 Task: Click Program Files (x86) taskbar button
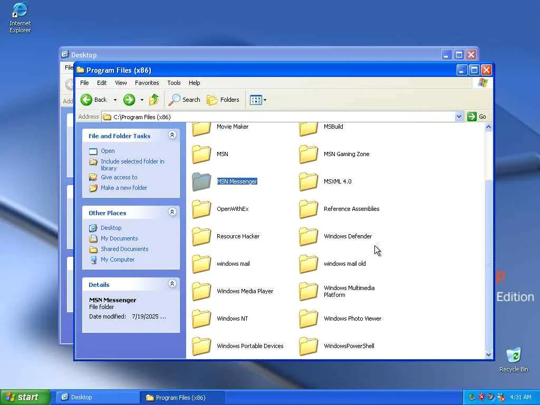click(x=182, y=398)
